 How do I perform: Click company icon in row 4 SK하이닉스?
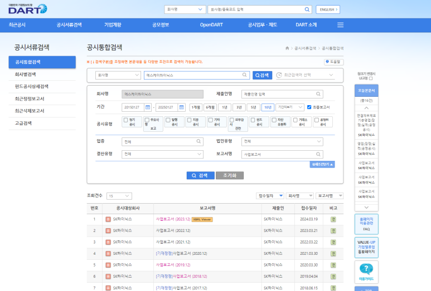108,253
